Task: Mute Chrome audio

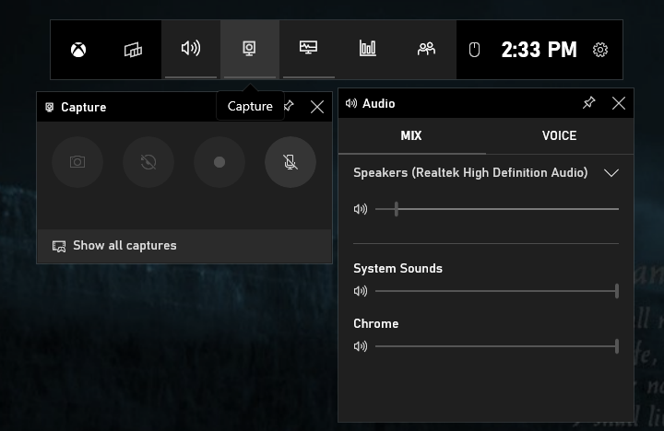Action: 361,346
